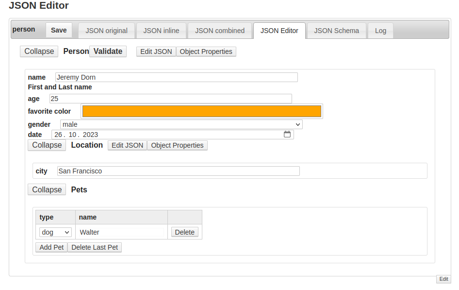Collapse the Location section

[47, 145]
